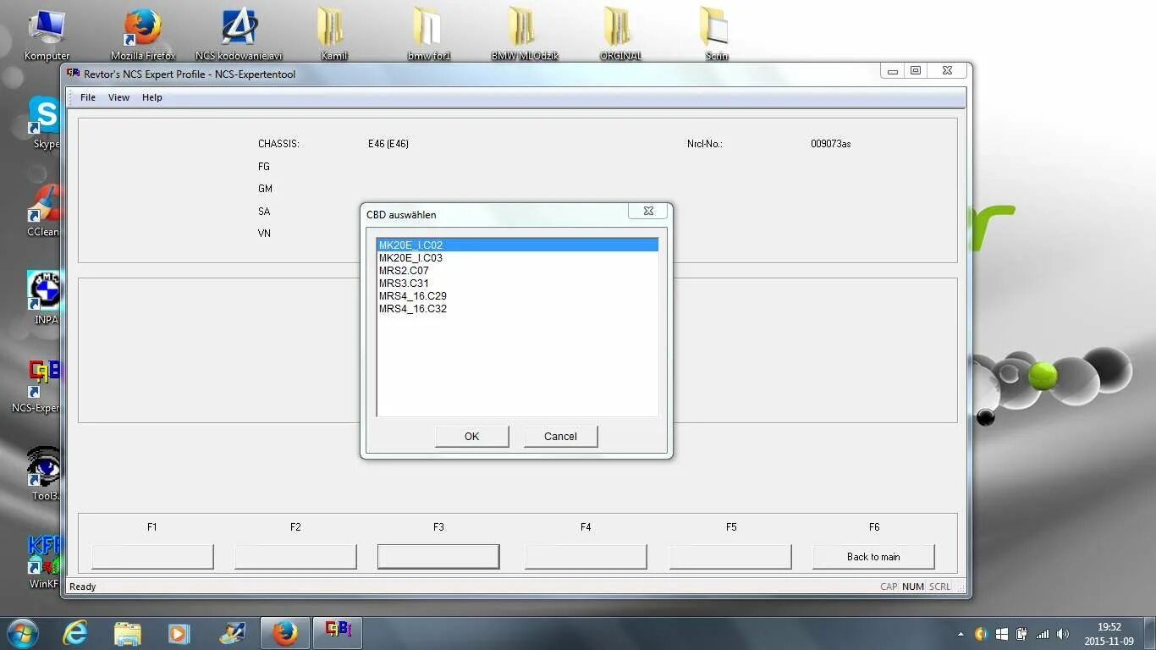Click the blank F2 function button
This screenshot has width=1156, height=650.
tap(295, 556)
